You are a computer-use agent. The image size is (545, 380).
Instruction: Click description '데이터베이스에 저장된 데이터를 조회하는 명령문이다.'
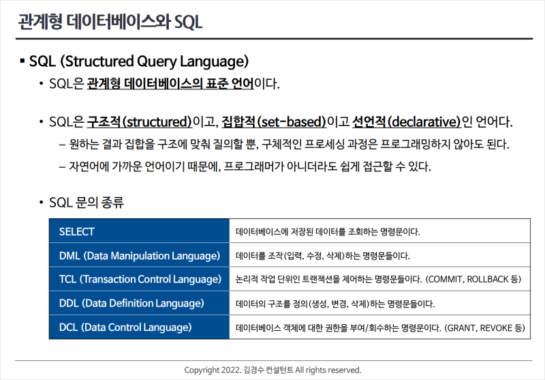pos(328,232)
